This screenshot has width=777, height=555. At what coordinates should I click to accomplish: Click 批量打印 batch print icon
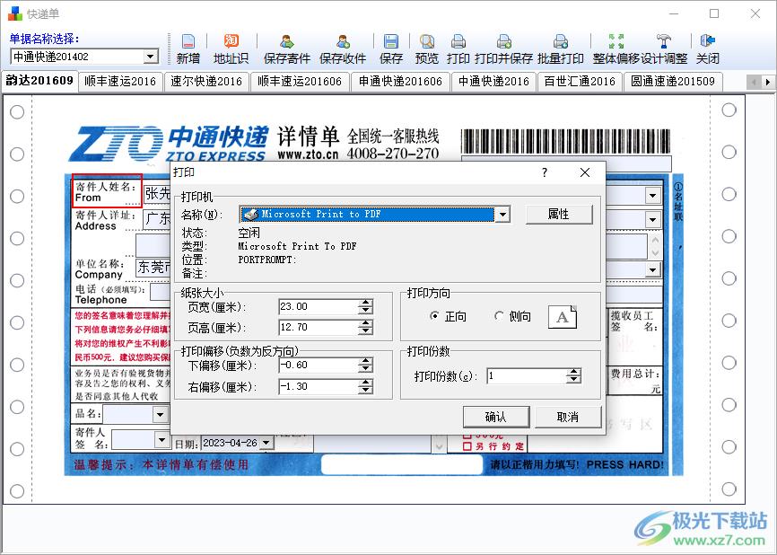click(561, 48)
